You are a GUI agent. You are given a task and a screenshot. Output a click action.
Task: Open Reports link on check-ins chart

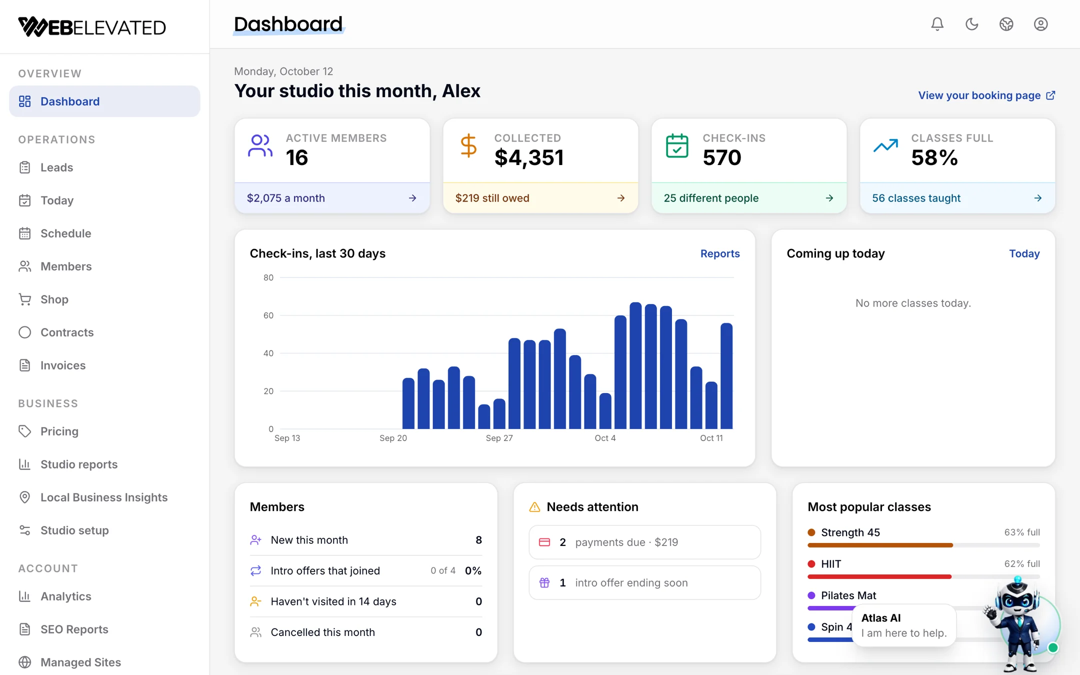coord(719,253)
